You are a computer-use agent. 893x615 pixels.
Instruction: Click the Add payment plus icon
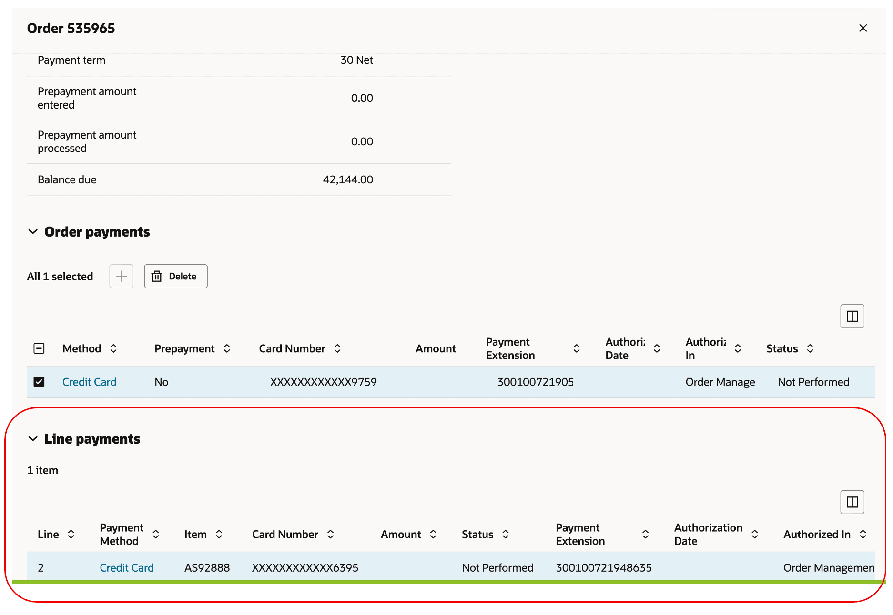click(x=121, y=276)
